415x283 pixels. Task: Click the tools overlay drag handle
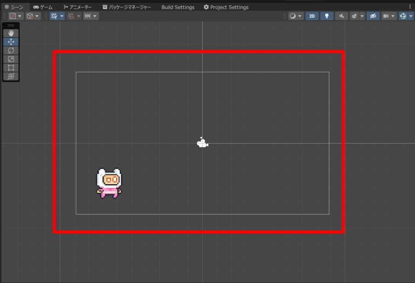pyautogui.click(x=11, y=25)
